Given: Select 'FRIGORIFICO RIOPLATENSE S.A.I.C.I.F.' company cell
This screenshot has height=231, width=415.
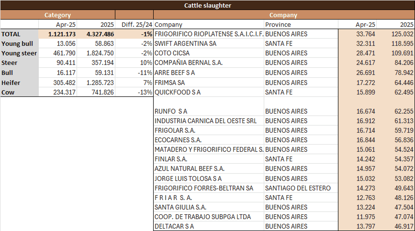Looking at the screenshot, I should (209, 34).
